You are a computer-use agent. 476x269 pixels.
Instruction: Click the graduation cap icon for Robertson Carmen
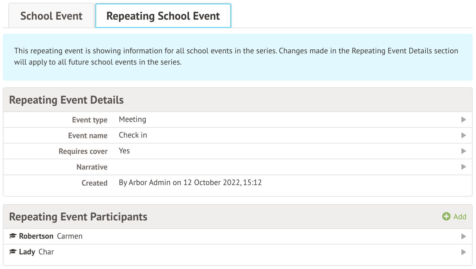[13, 236]
